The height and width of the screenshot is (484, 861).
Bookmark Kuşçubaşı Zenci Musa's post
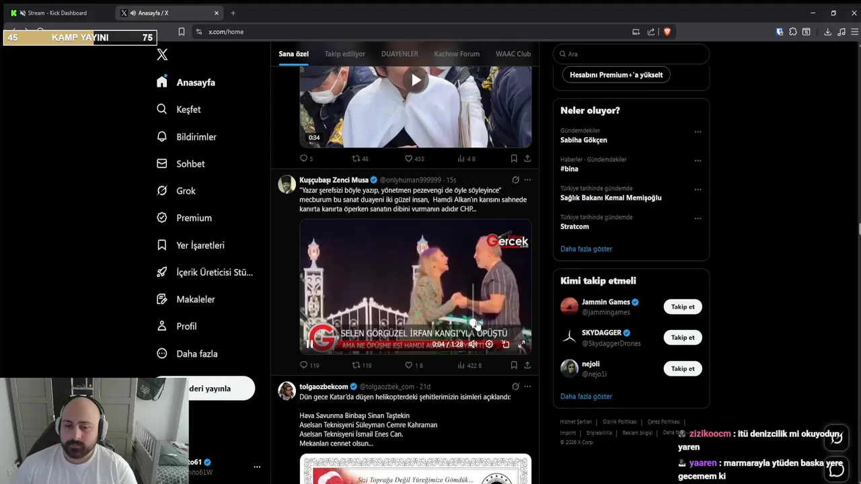coord(514,365)
